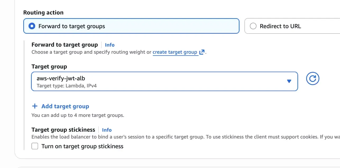Enable Turn on target group stickiness

(35, 146)
